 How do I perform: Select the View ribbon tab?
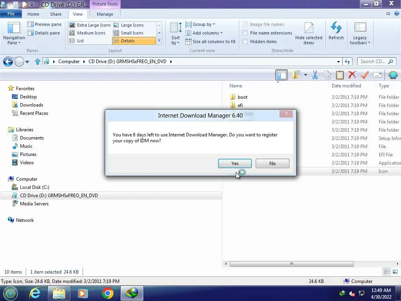click(x=78, y=14)
